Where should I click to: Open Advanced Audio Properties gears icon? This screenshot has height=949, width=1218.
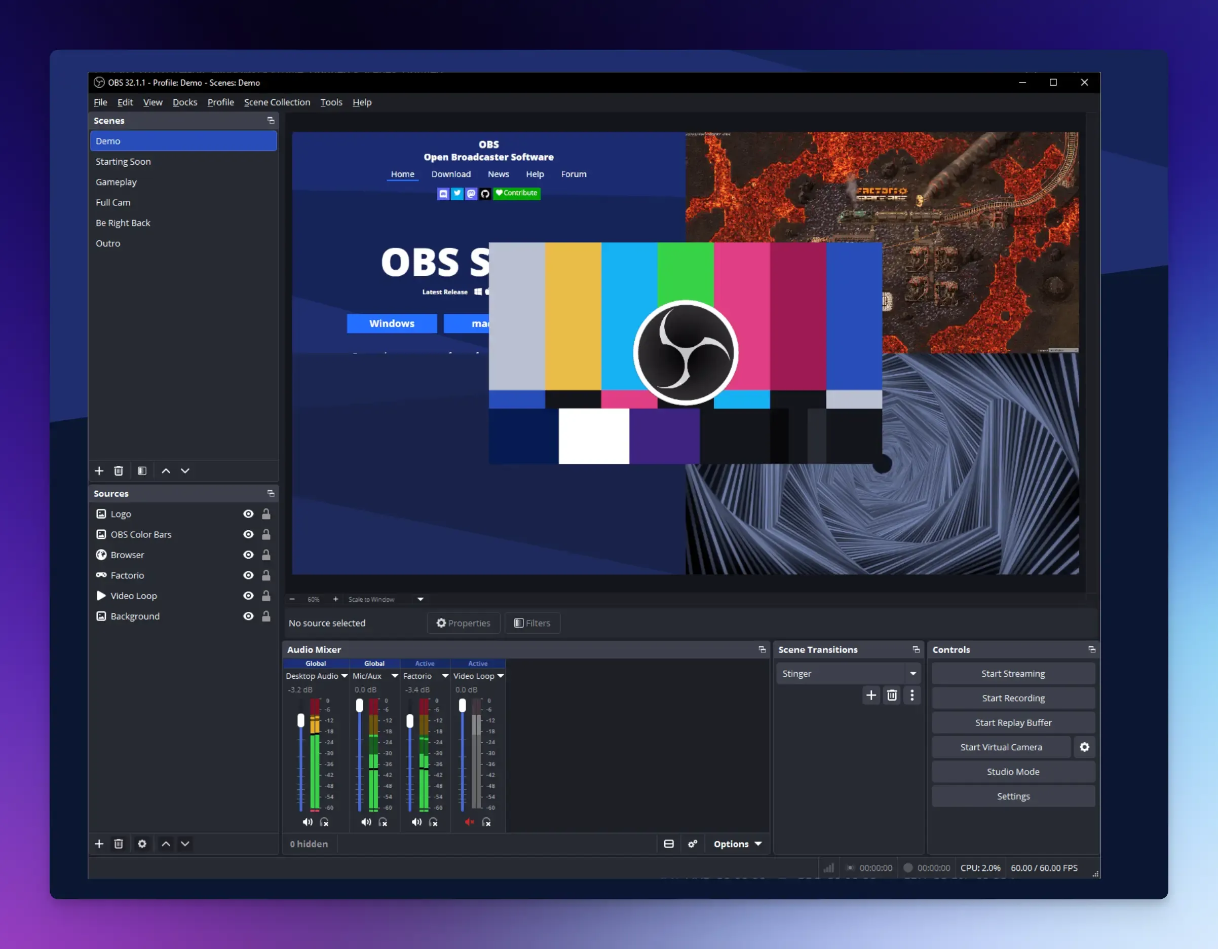point(693,844)
